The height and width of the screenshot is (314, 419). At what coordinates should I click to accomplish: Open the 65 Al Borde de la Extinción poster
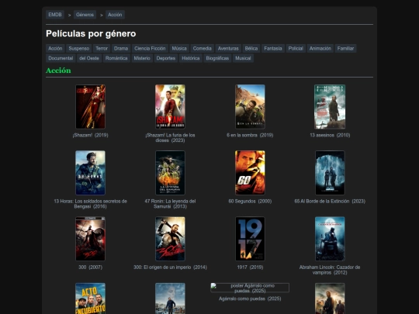click(x=330, y=172)
